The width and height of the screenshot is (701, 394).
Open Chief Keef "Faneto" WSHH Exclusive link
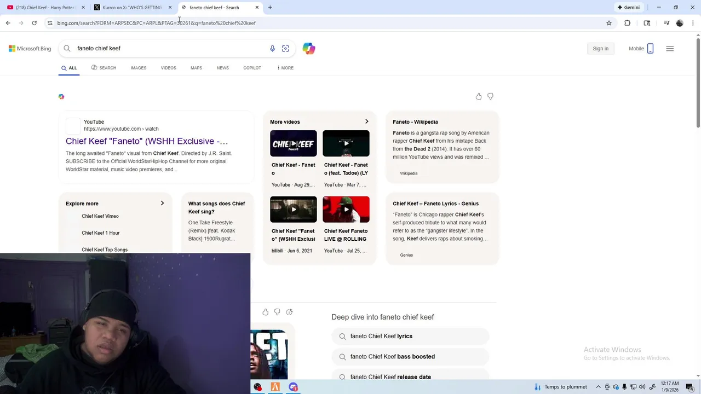147,141
